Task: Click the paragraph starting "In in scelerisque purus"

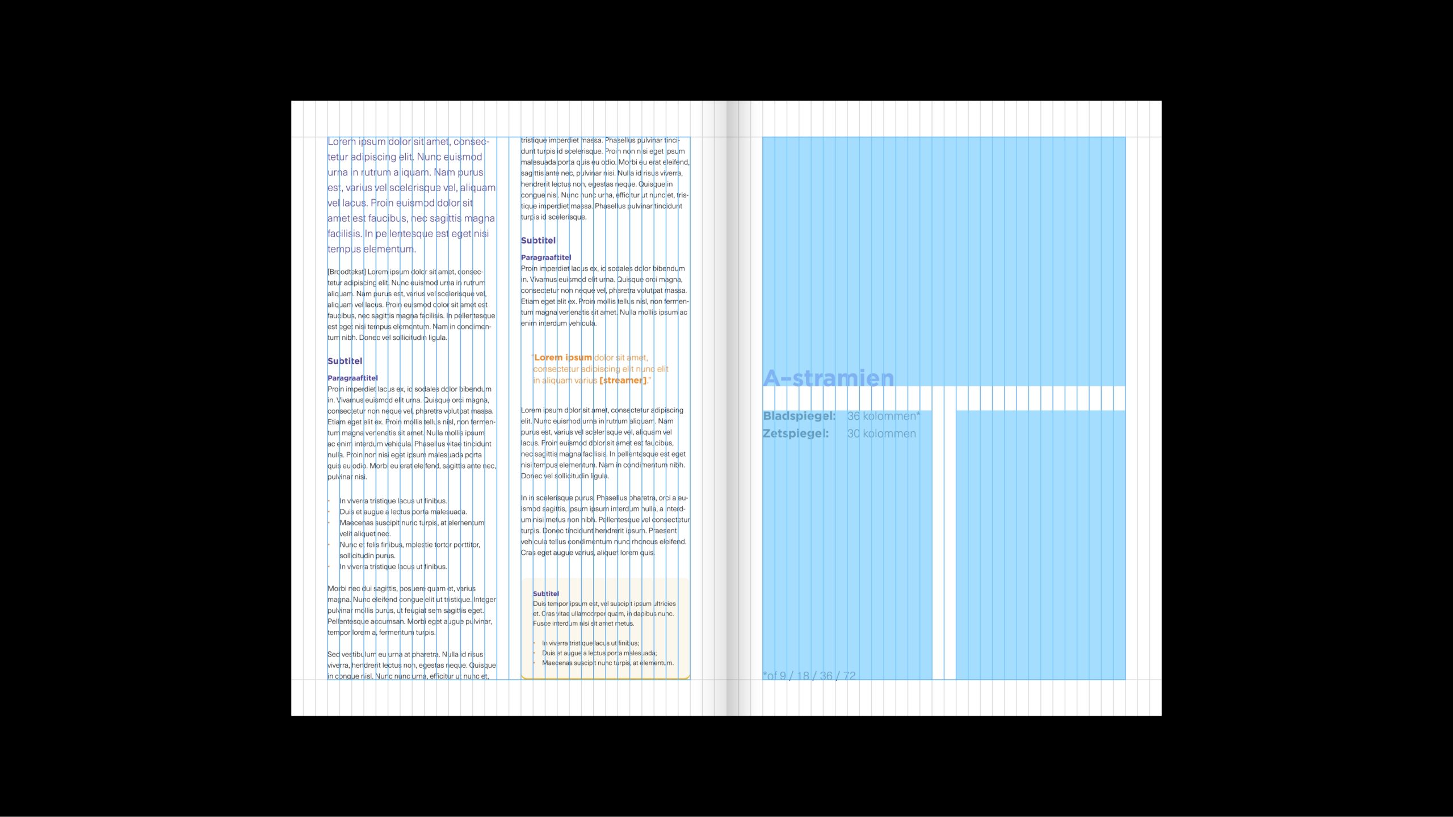Action: [606, 525]
